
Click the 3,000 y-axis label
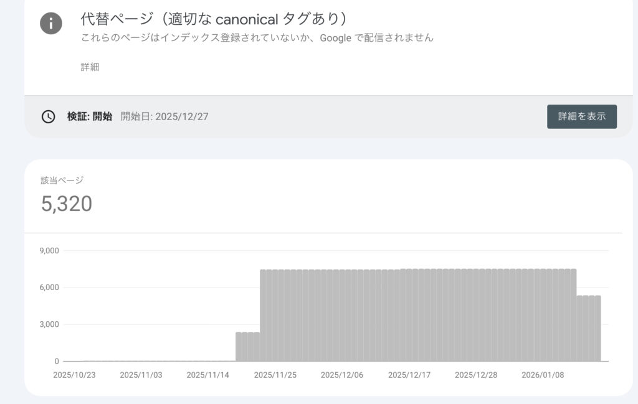[x=50, y=324]
